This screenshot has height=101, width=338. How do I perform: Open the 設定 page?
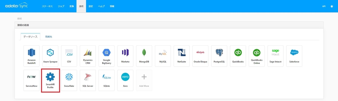[91, 6]
